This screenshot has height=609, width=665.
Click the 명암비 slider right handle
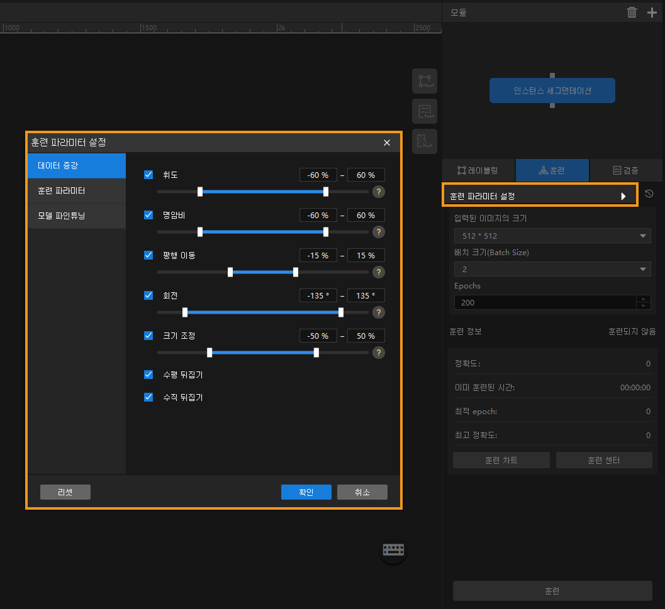pos(326,232)
